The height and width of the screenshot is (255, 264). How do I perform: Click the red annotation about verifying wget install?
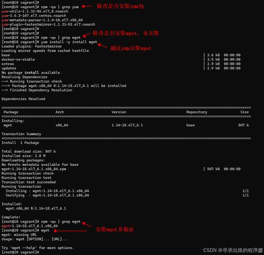pyautogui.click(x=114, y=229)
